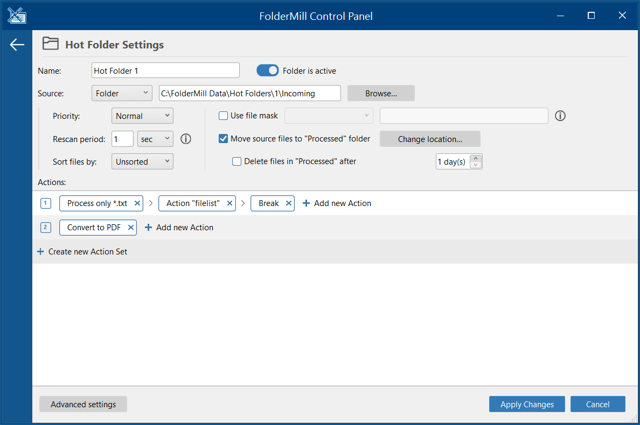Click the FolderMill logo in the title bar
The height and width of the screenshot is (425, 640).
coord(16,15)
